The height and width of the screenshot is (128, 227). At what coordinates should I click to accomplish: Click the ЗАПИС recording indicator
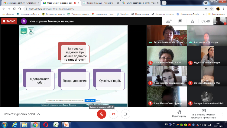9,21
